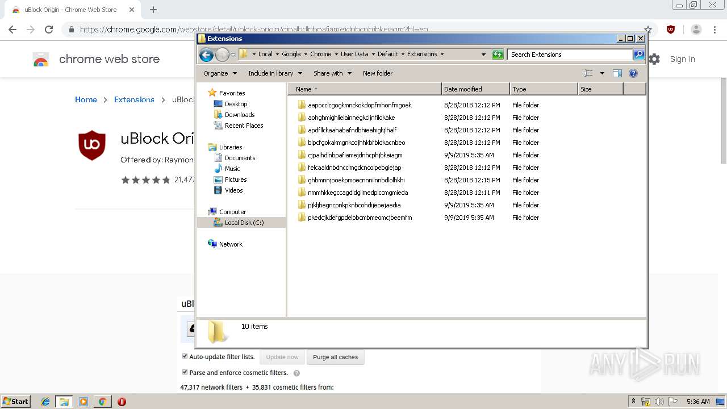Select Downloads in Favorites
727x409 pixels.
pyautogui.click(x=239, y=115)
